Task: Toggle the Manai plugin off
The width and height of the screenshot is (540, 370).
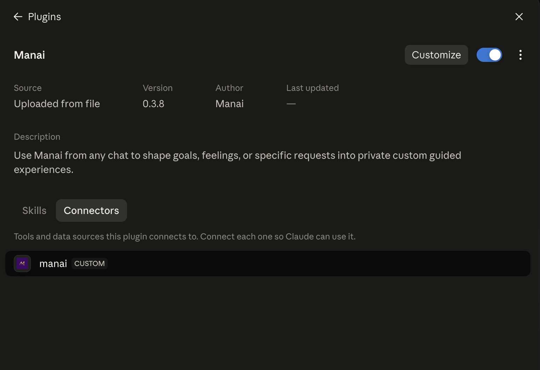Action: click(x=489, y=55)
